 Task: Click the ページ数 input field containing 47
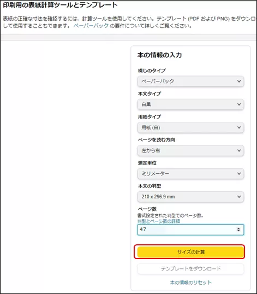click(190, 230)
